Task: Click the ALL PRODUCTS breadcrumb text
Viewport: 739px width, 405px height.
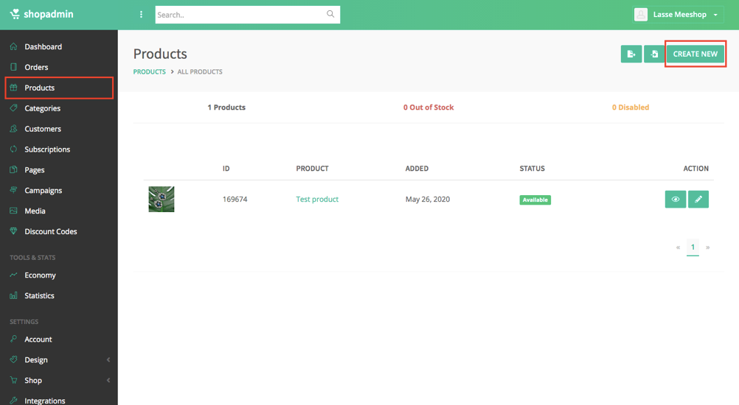Action: point(200,71)
